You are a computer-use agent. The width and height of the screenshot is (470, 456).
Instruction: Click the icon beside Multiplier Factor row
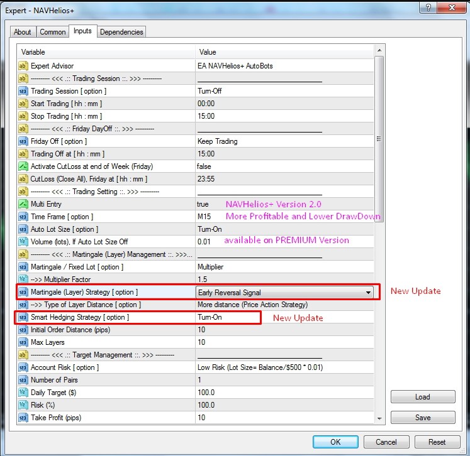click(x=23, y=280)
